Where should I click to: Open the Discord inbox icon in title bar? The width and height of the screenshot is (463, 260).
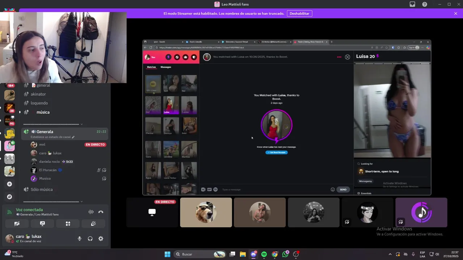tap(412, 4)
